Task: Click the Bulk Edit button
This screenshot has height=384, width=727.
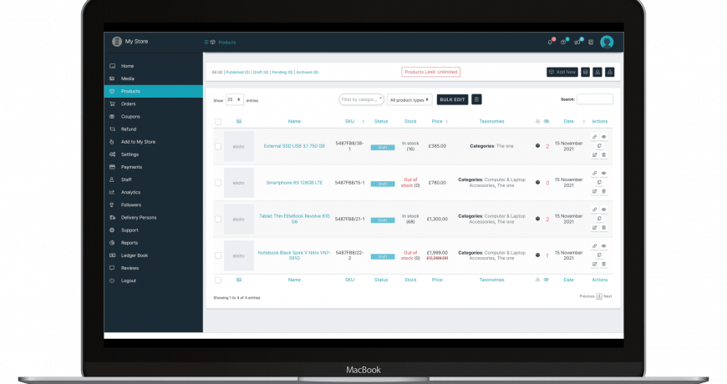Action: coord(453,99)
